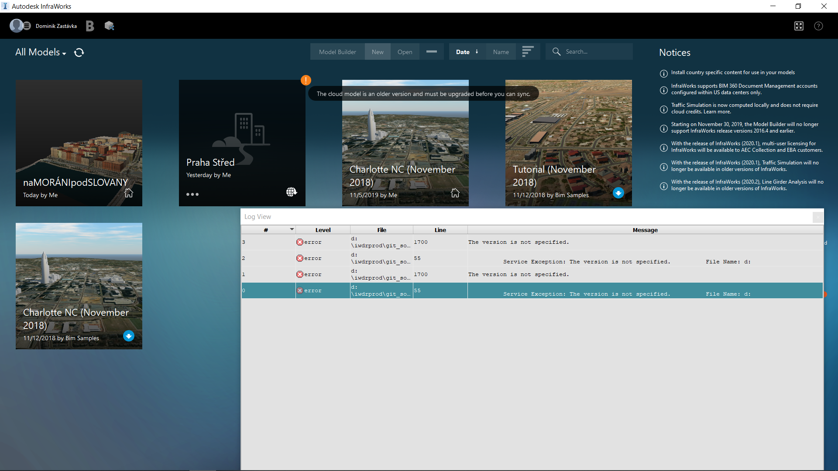Screen dimensions: 838x471
Task: Open InfraWorks help
Action: (819, 26)
